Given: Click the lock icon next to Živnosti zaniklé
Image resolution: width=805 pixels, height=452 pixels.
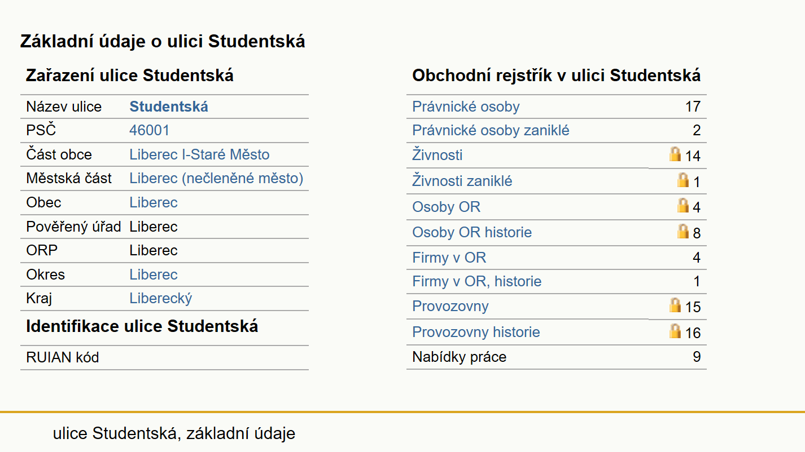Looking at the screenshot, I should pos(683,180).
